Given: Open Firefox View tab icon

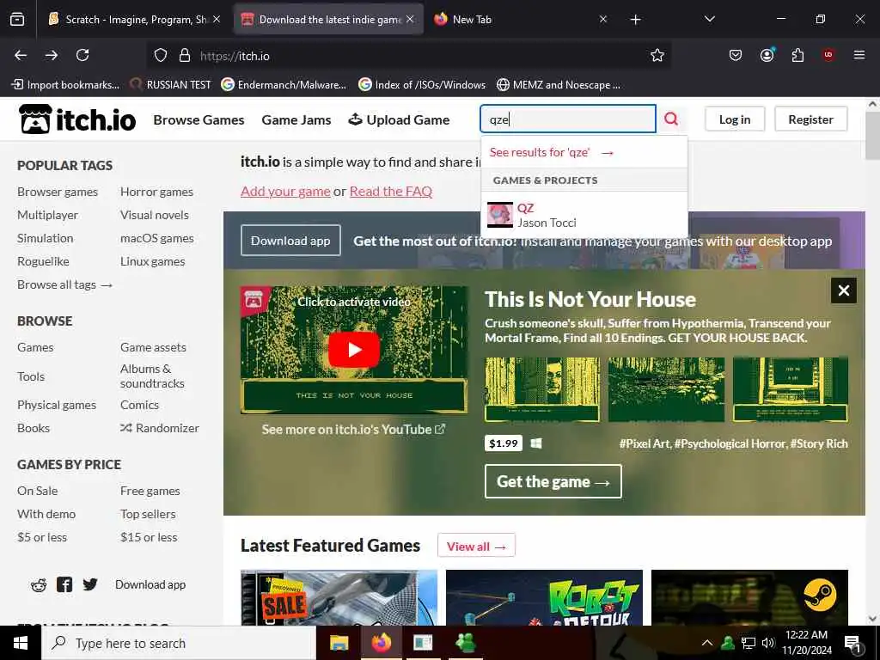Looking at the screenshot, I should click(x=17, y=20).
